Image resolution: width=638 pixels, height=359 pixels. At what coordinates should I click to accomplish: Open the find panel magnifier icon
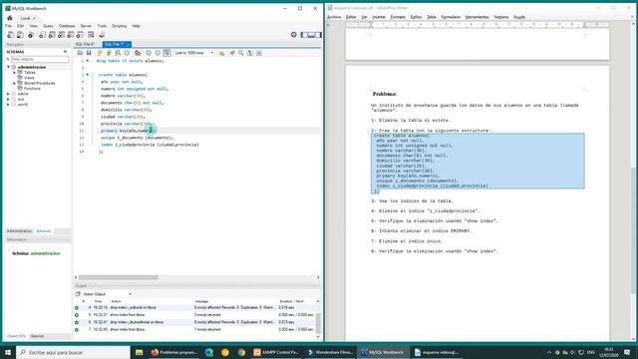tap(241, 53)
